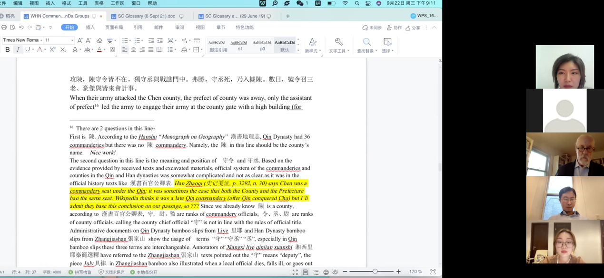Click the undo arrow icon

[x=21, y=28]
